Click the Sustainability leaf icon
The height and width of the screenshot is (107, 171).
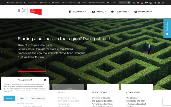pos(63,3)
